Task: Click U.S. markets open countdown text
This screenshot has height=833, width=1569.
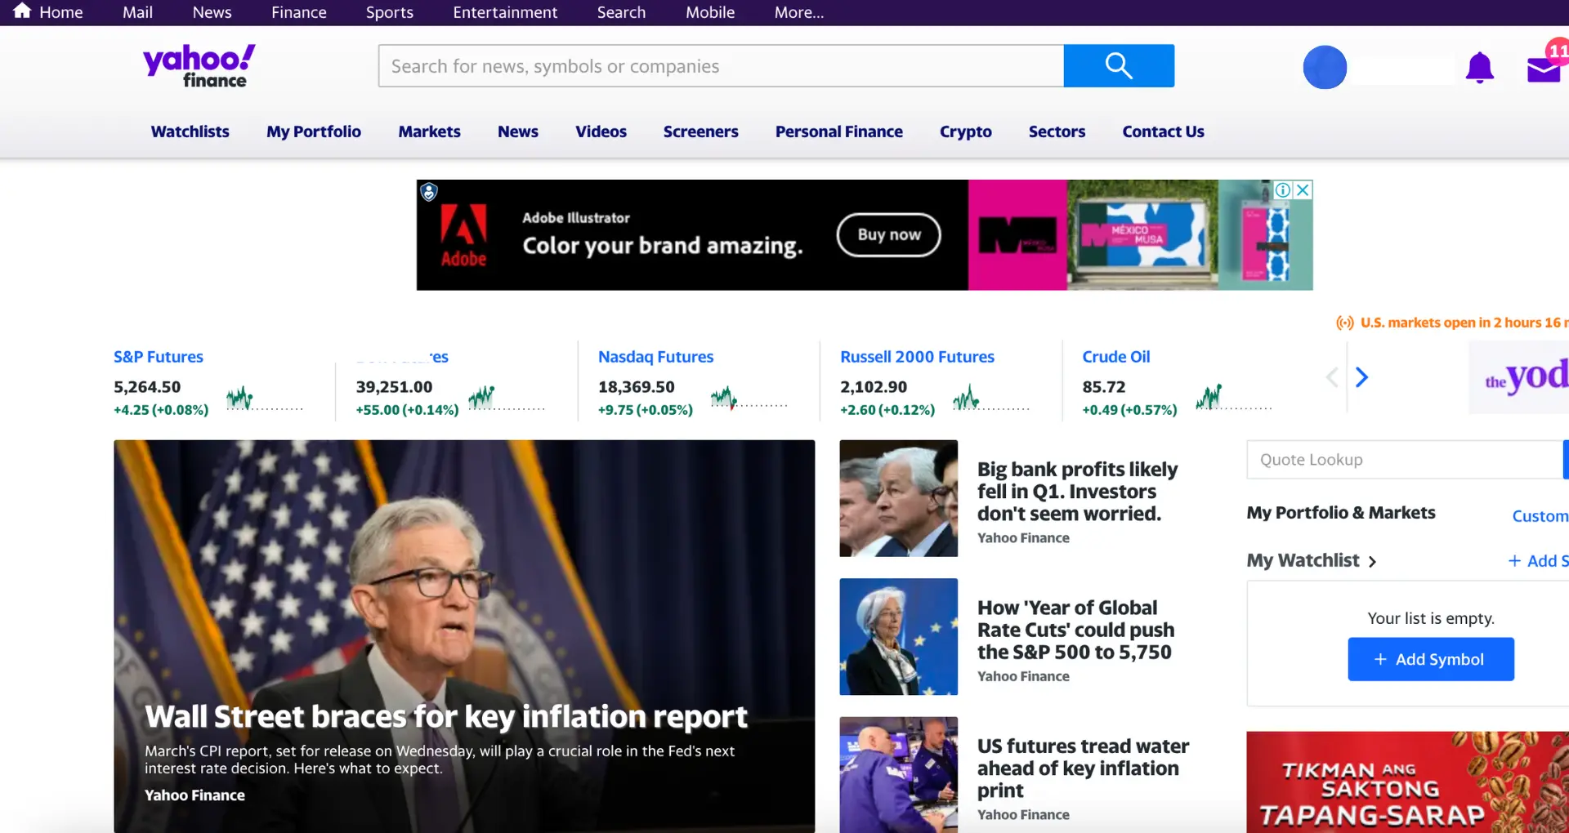Action: click(1464, 323)
